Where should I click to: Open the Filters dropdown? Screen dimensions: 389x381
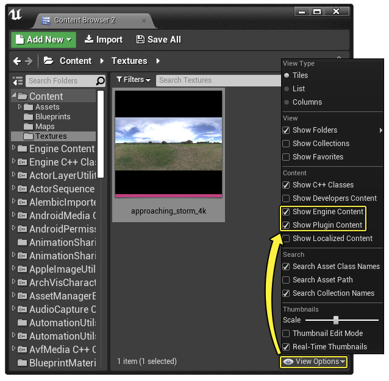tap(134, 80)
